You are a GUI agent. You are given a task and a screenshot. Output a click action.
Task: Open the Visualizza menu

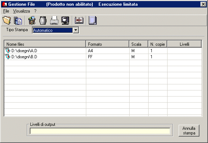click(21, 11)
